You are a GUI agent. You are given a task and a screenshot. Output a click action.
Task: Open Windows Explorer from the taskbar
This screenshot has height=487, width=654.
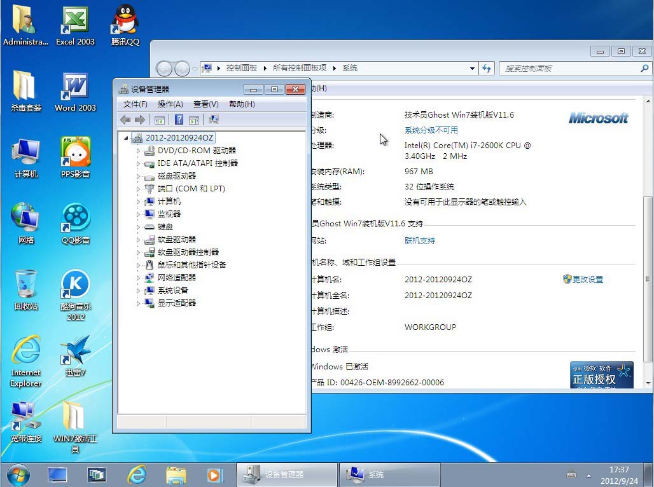176,475
